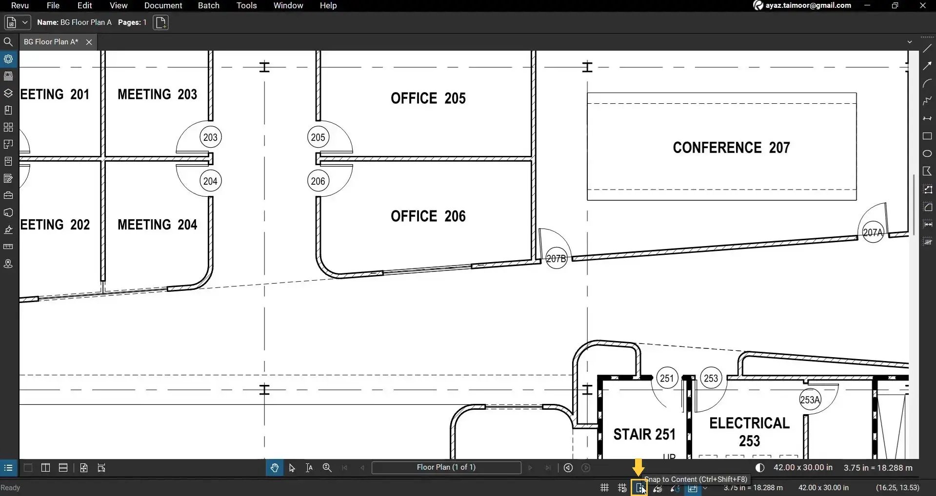Select the Line tool from the right toolbar
The height and width of the screenshot is (496, 936).
coord(928,48)
